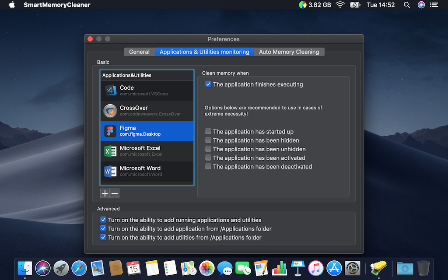Open System Preferences gear in Dock
This screenshot has width=448, height=280.
coord(352,268)
